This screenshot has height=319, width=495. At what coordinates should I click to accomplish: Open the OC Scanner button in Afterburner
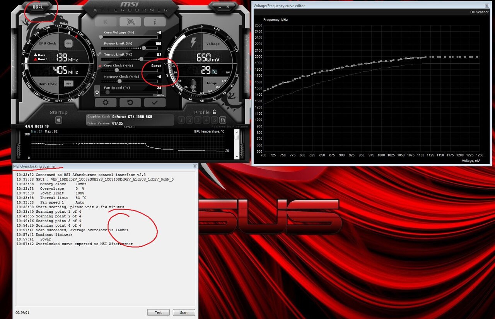38,7
